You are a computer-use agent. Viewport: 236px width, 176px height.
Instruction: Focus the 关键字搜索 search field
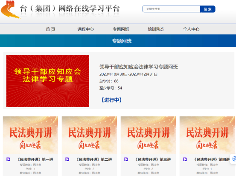pyautogui.click(x=171, y=9)
